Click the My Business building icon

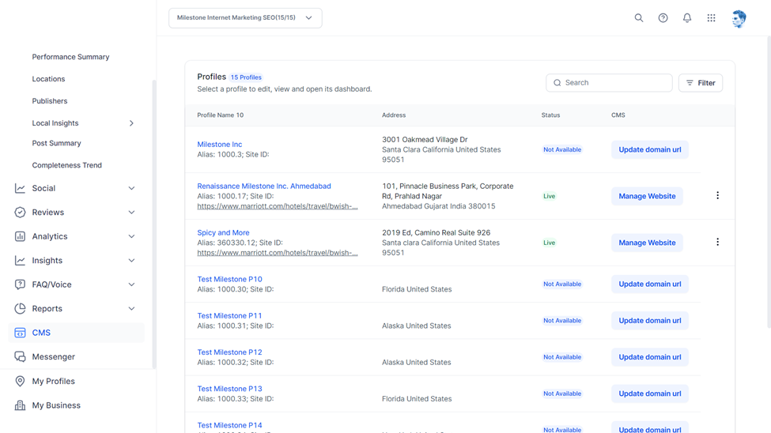coord(20,405)
